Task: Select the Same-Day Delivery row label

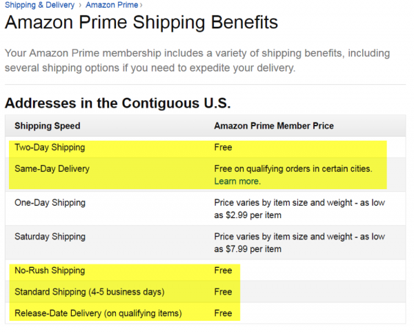Action: [x=52, y=168]
